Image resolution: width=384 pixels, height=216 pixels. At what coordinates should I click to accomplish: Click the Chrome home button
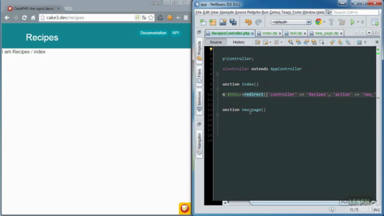point(33,17)
